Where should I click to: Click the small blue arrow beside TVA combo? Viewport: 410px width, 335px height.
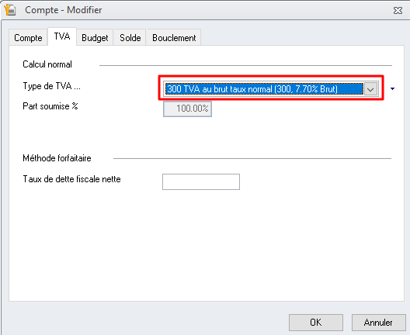tap(392, 89)
